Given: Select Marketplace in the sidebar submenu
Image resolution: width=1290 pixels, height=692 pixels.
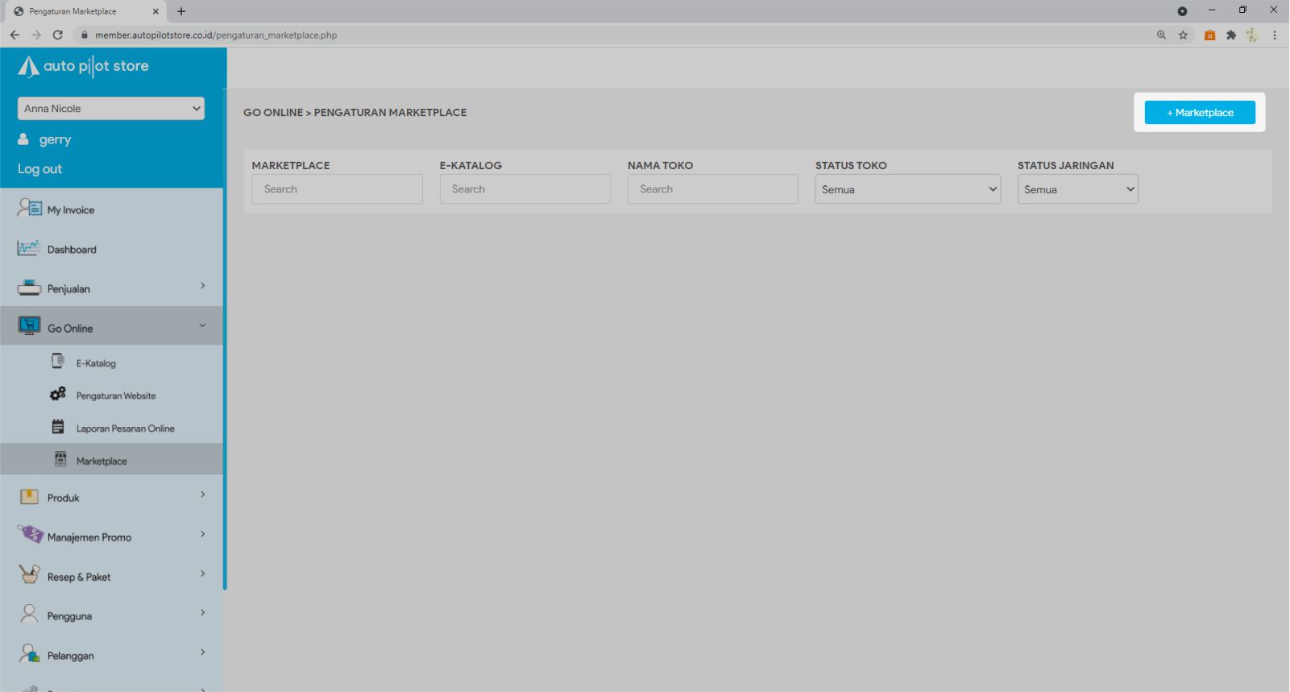Looking at the screenshot, I should tap(102, 461).
